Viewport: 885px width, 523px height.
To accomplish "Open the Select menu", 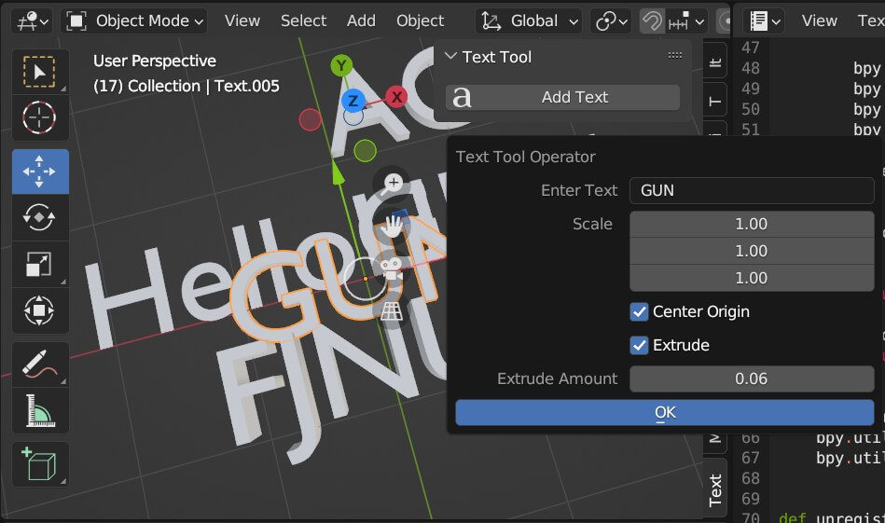I will tap(303, 21).
